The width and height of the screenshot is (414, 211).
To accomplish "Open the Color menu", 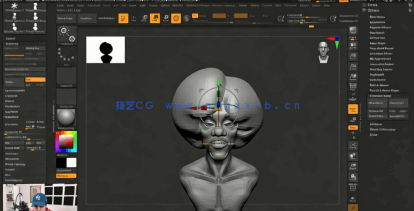I will tap(80, 6).
